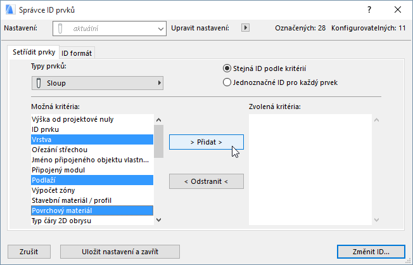Click the Změnit ID button
413x265 pixels.
tap(371, 252)
